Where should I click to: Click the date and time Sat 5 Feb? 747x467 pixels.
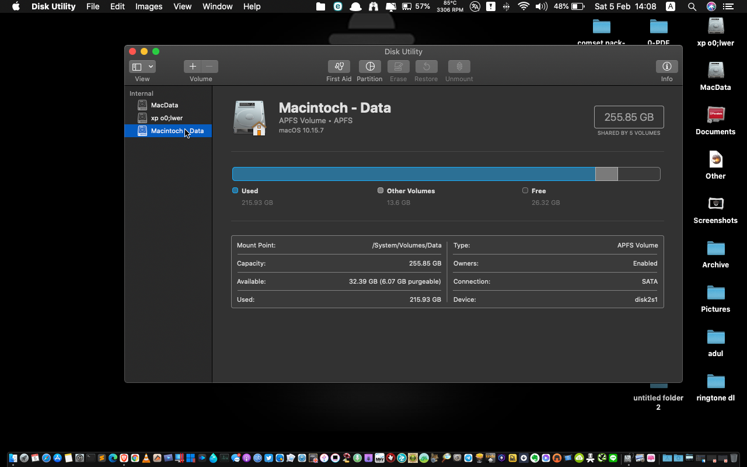(625, 6)
